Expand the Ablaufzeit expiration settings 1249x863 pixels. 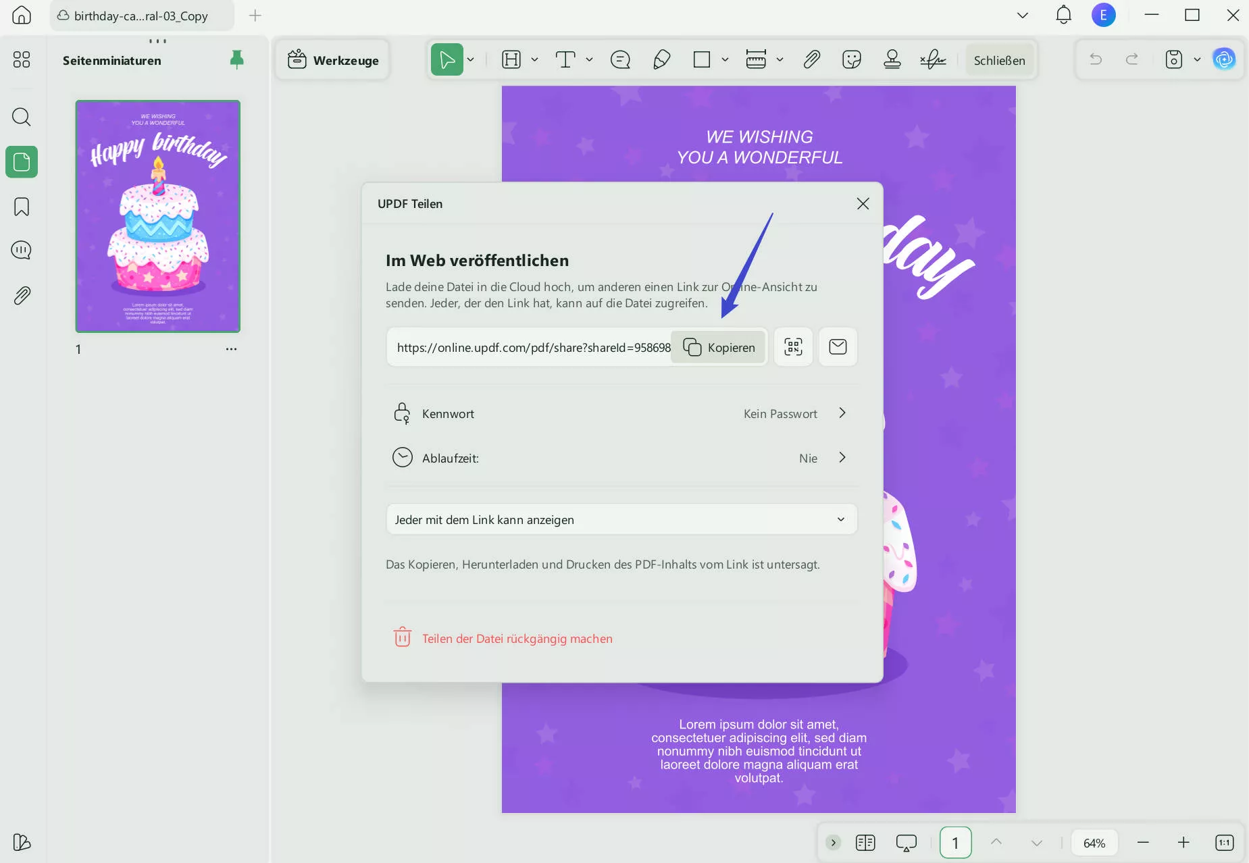coord(842,457)
